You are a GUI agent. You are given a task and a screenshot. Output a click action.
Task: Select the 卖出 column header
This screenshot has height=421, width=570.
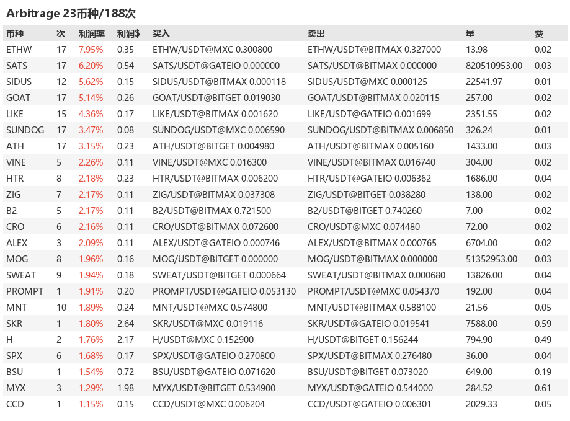[316, 33]
